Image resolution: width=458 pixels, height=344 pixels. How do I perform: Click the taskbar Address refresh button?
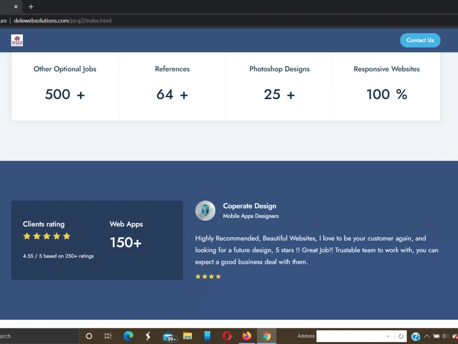[x=401, y=336]
